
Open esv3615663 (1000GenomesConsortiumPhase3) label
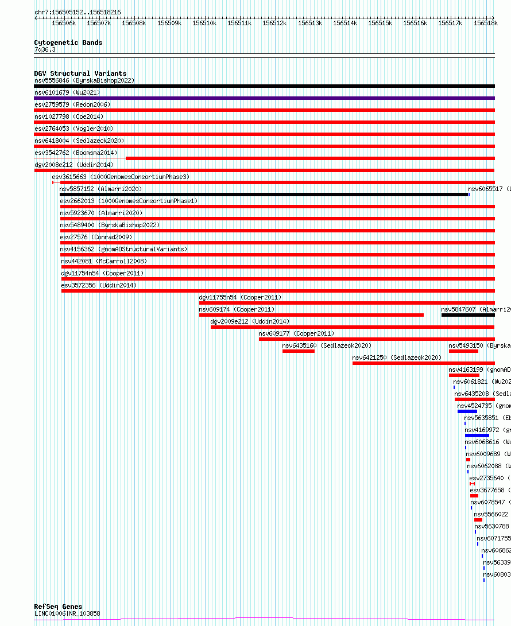(x=121, y=177)
